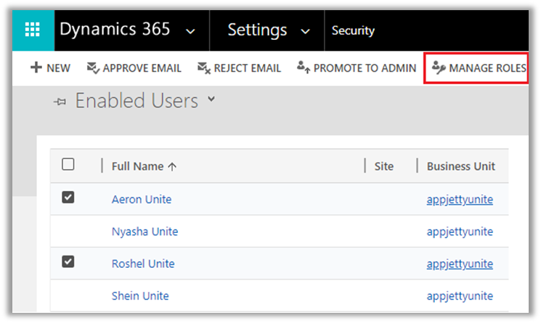Expand the Dynamics 365 dropdown chevron
This screenshot has width=541, height=323.
point(190,31)
